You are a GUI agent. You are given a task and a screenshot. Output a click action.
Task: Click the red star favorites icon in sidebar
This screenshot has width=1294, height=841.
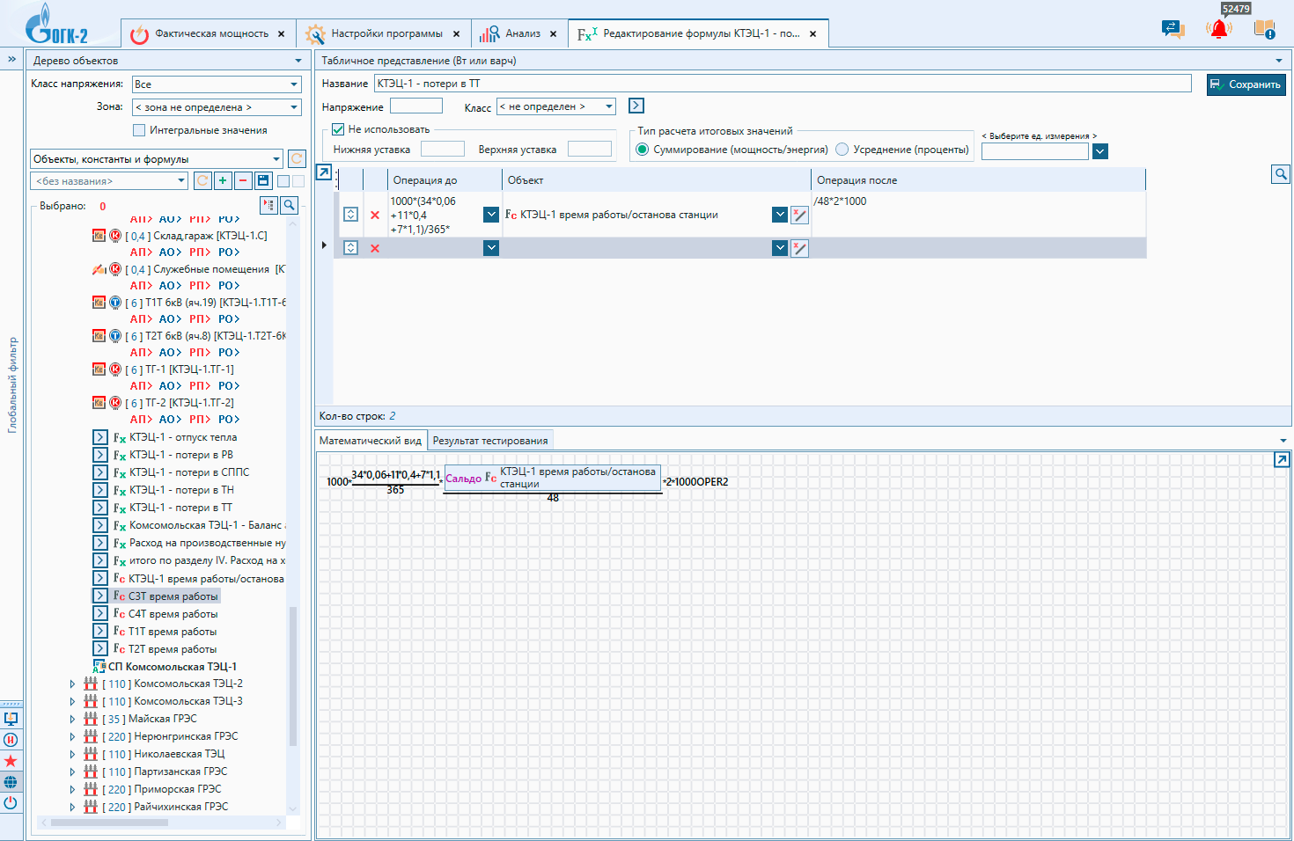[x=11, y=761]
